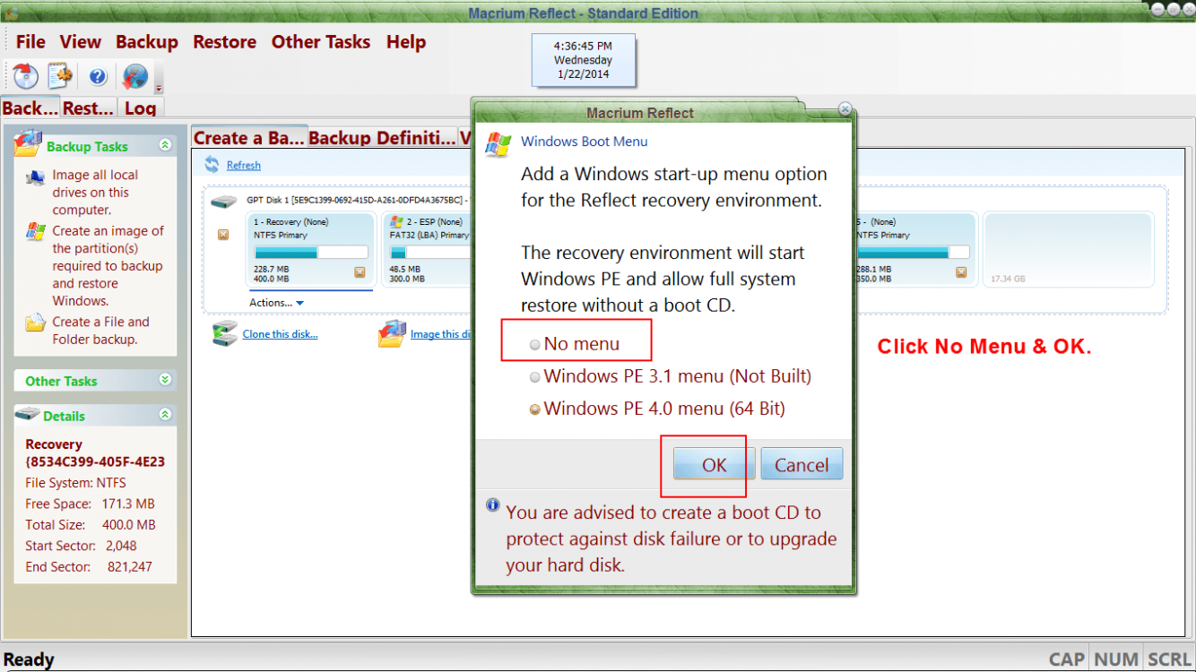Switch to the Backup side tab
This screenshot has height=672, width=1196.
[30, 108]
